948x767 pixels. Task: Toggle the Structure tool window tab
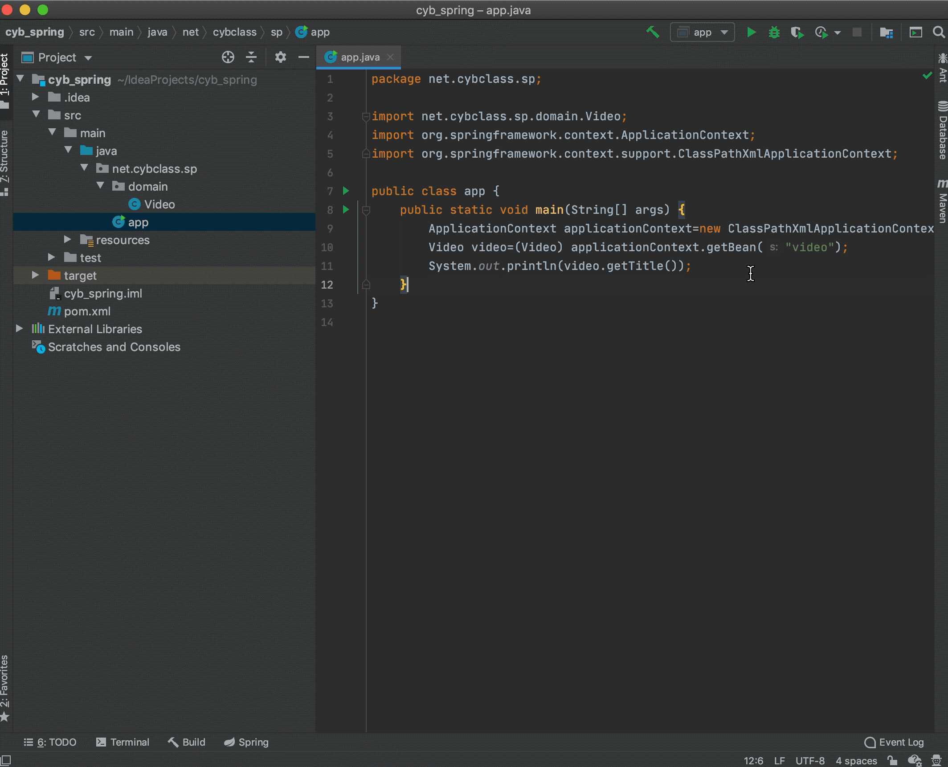5,162
